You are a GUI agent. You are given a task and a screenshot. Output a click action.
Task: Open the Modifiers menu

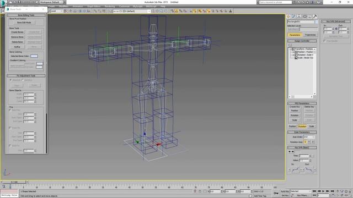63,7
